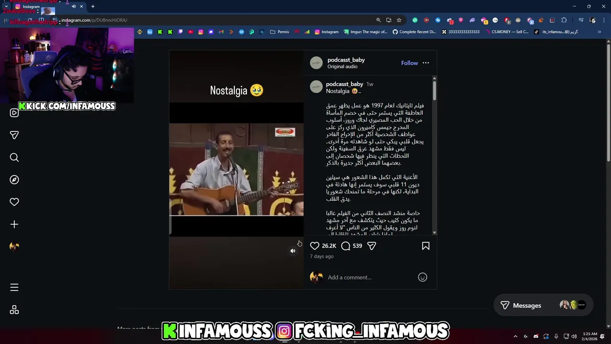Click podcasst_baby avatar in post header
The width and height of the screenshot is (611, 344).
tap(316, 63)
